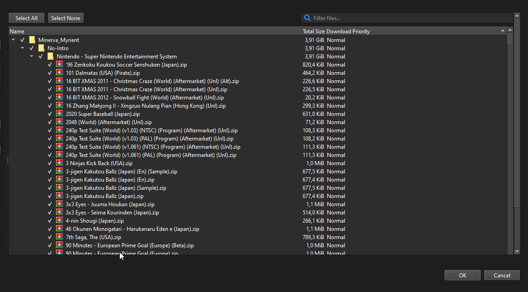
Task: Click the Select All button
Action: coord(26,18)
